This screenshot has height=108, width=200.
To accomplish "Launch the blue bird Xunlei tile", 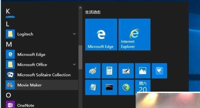I will [x=159, y=71].
